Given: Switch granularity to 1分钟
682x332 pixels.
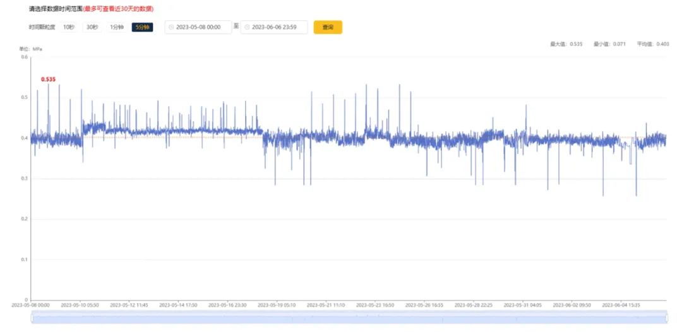Looking at the screenshot, I should [117, 27].
